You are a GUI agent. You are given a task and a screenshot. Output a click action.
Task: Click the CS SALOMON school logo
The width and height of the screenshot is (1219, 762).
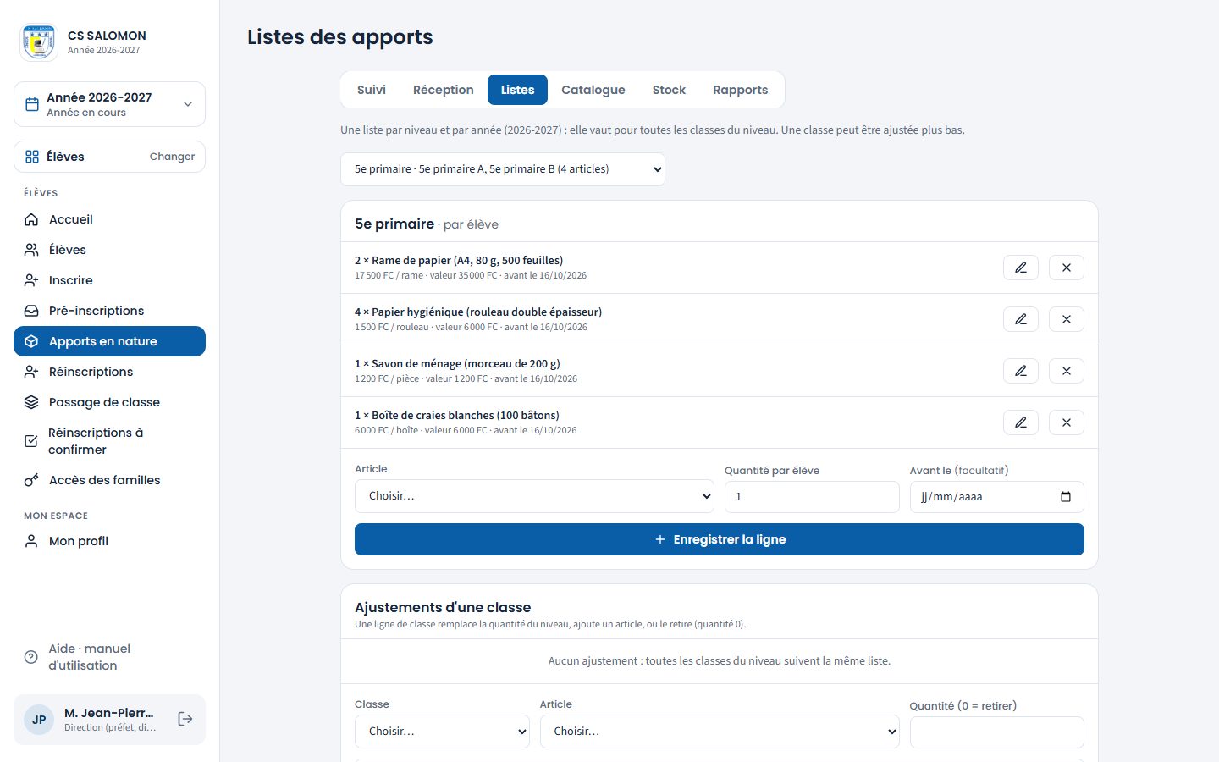pyautogui.click(x=38, y=42)
